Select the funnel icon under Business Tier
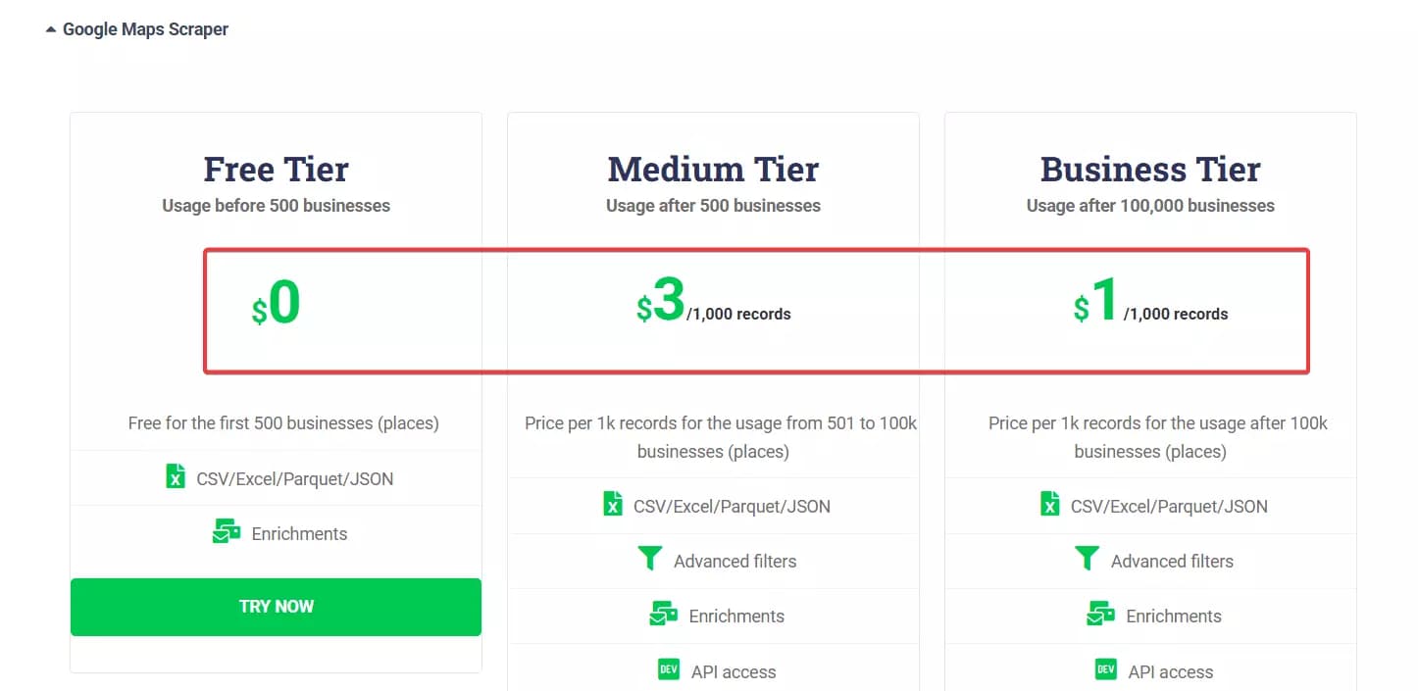This screenshot has width=1418, height=691. point(1088,559)
